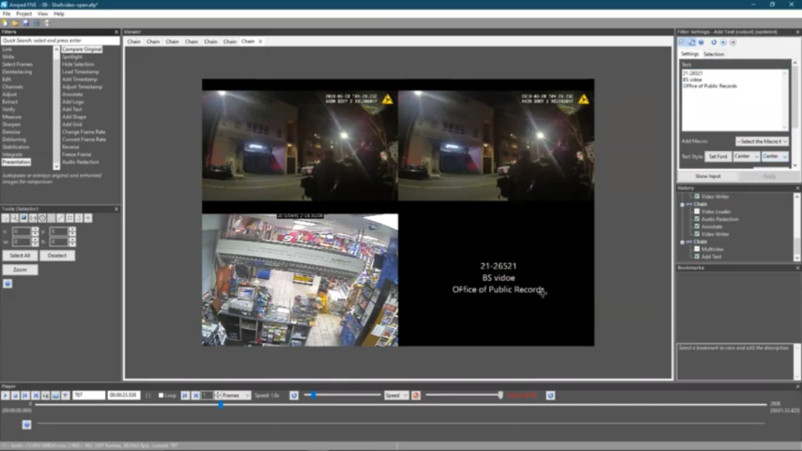This screenshot has width=802, height=451.
Task: Click the red round icon next to Speed dropdown
Action: (x=416, y=395)
